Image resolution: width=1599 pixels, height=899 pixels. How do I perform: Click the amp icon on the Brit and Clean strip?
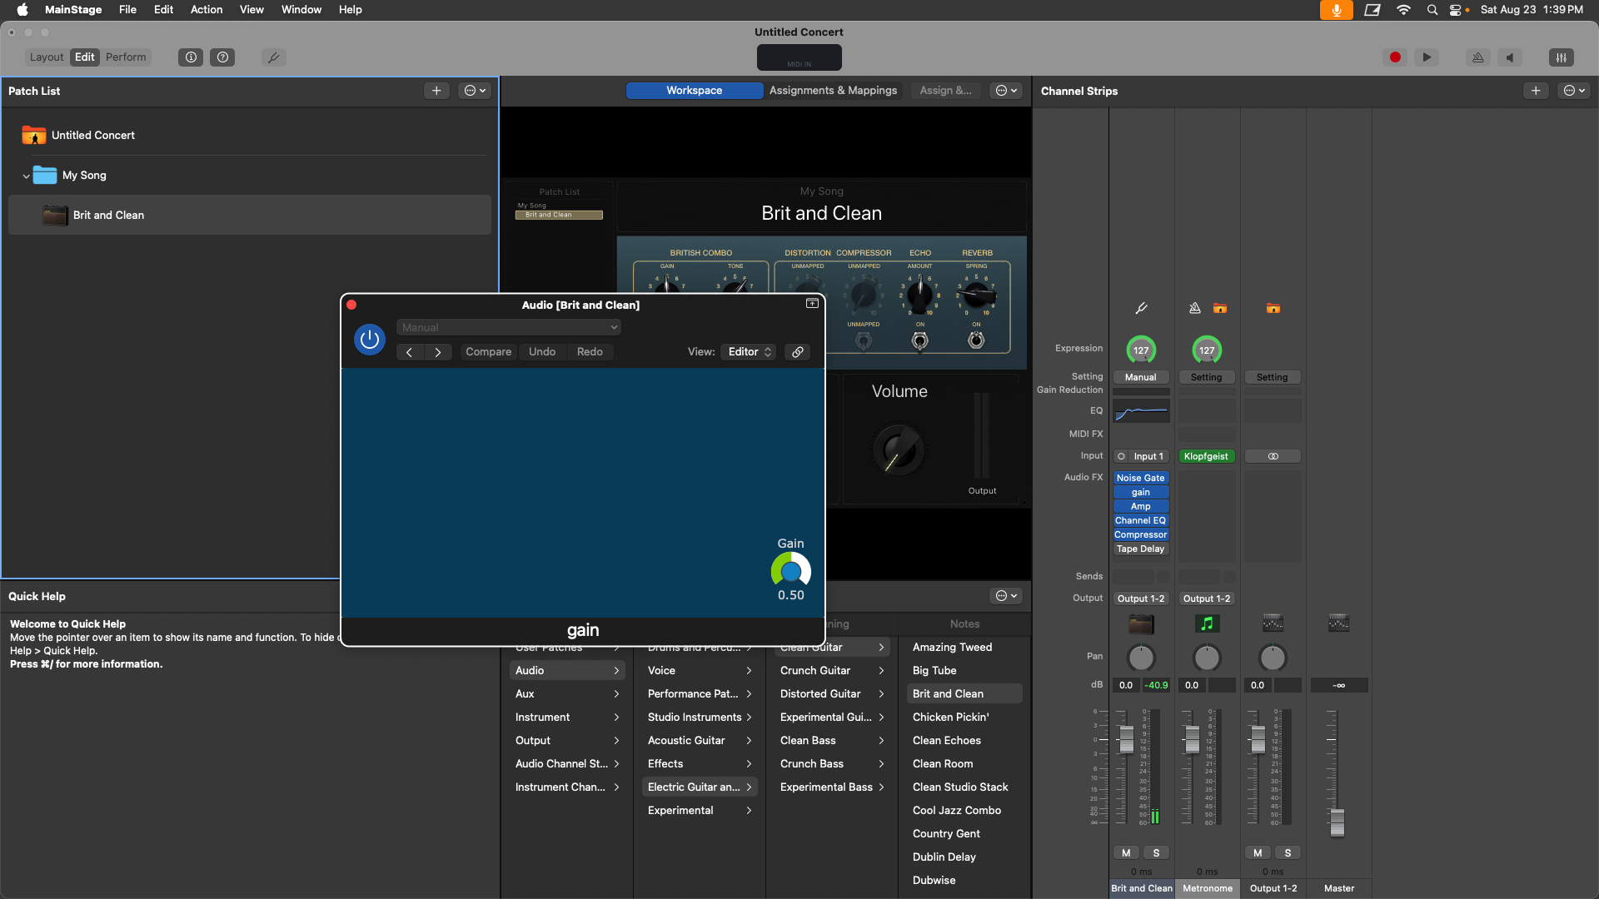click(1141, 623)
